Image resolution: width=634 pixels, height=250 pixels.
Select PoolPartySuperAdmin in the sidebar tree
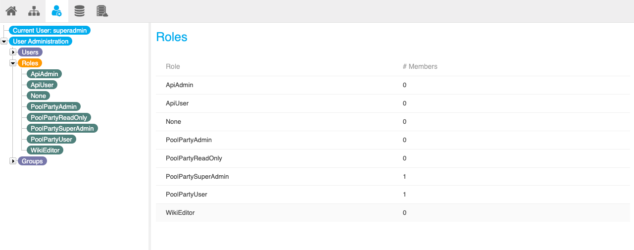(x=62, y=128)
